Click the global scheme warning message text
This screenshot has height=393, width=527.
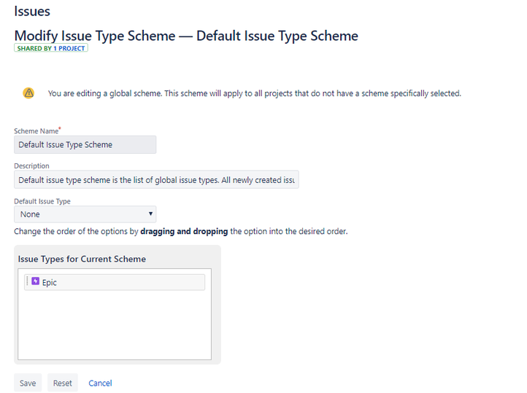click(x=255, y=93)
